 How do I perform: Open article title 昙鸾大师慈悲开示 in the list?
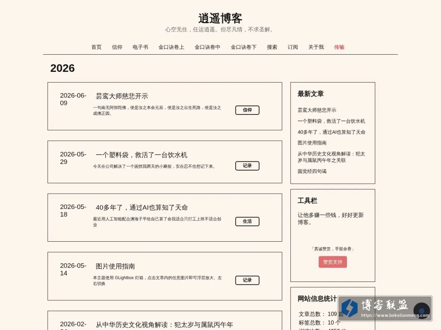point(122,96)
